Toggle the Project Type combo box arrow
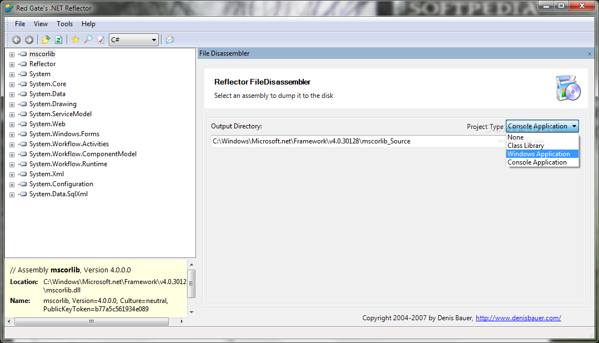The image size is (599, 343). coord(574,126)
